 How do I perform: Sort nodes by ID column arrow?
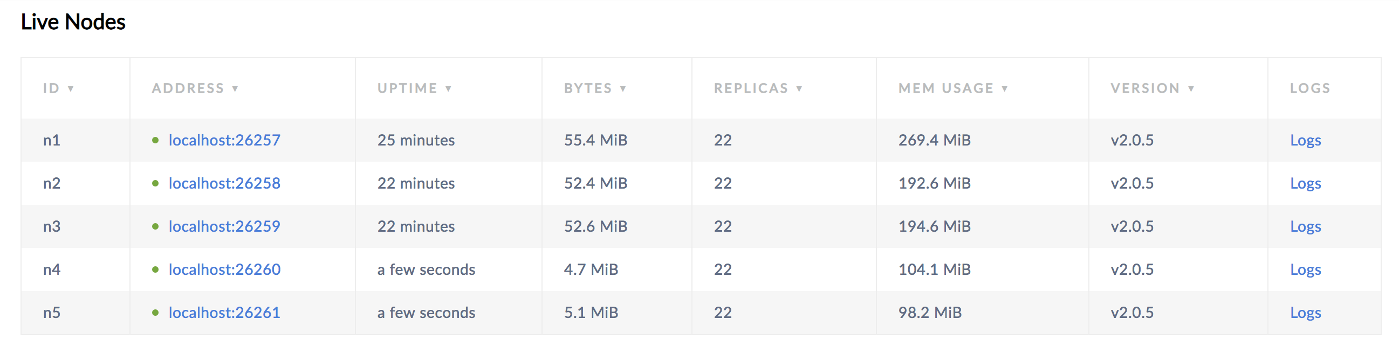[71, 89]
